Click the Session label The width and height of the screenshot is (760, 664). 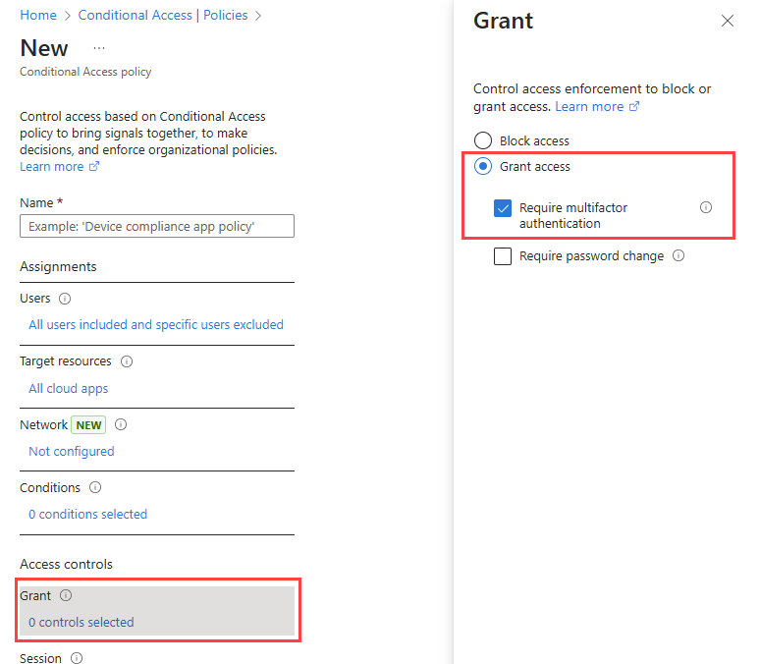tap(40, 658)
